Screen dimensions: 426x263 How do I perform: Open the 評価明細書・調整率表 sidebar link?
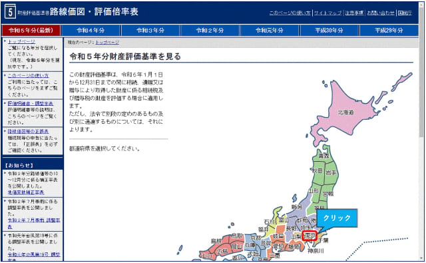(x=31, y=103)
